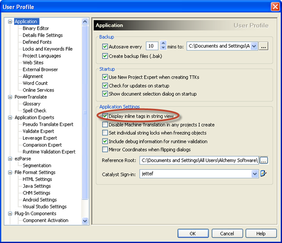Browse for the autosave folder location
Screen dimensions: 282x243
point(263,46)
